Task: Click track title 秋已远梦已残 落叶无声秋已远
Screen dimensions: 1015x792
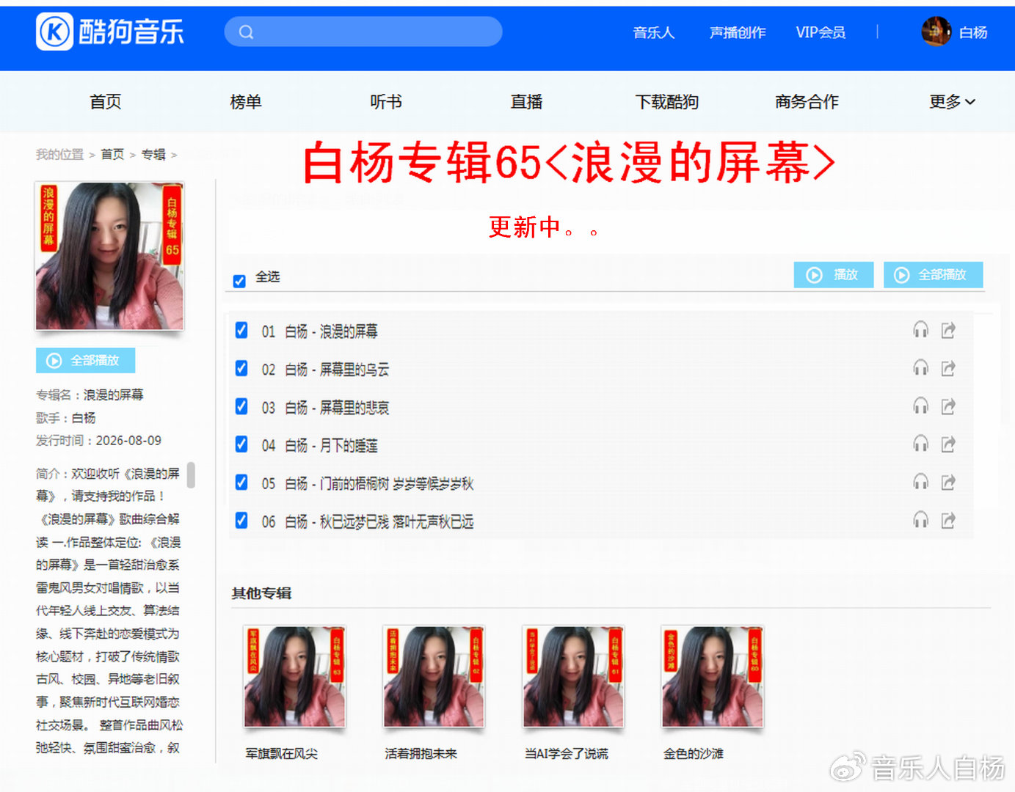Action: click(396, 522)
